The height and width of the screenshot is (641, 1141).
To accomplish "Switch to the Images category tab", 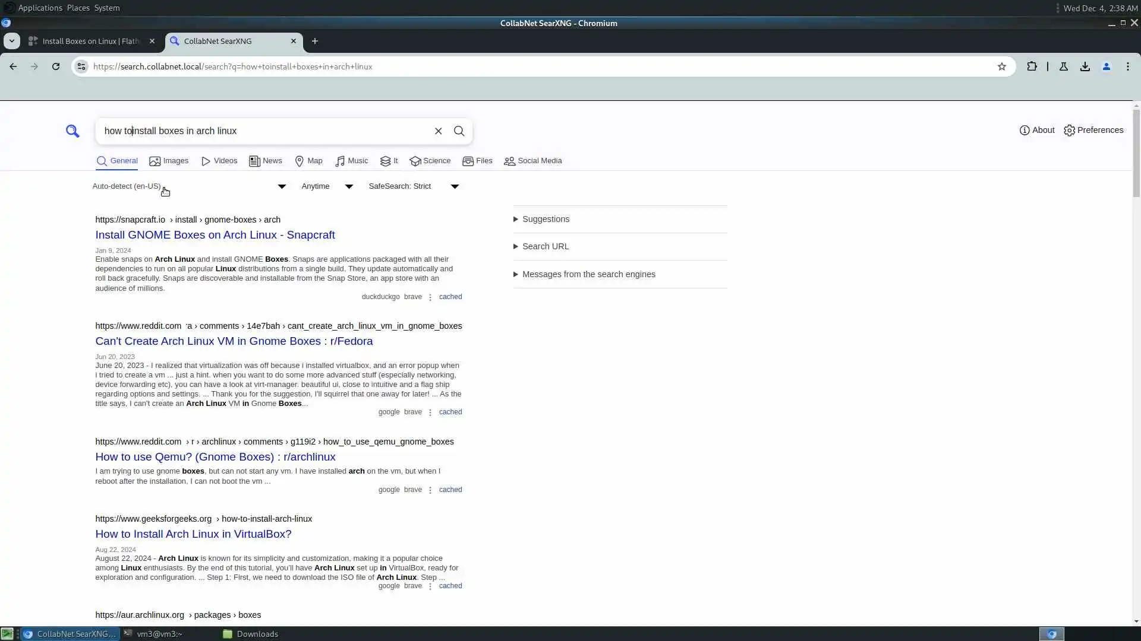I will [x=169, y=161].
